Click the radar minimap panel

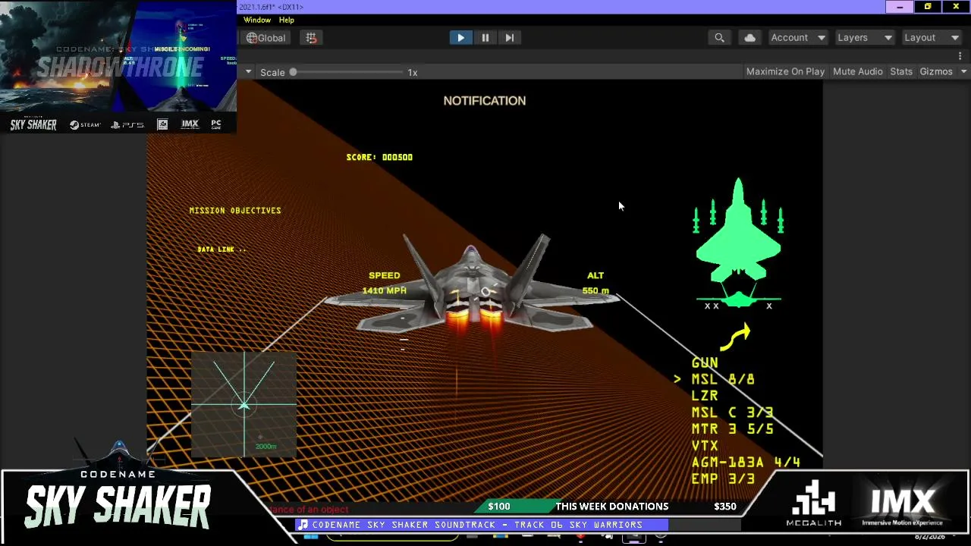click(244, 405)
